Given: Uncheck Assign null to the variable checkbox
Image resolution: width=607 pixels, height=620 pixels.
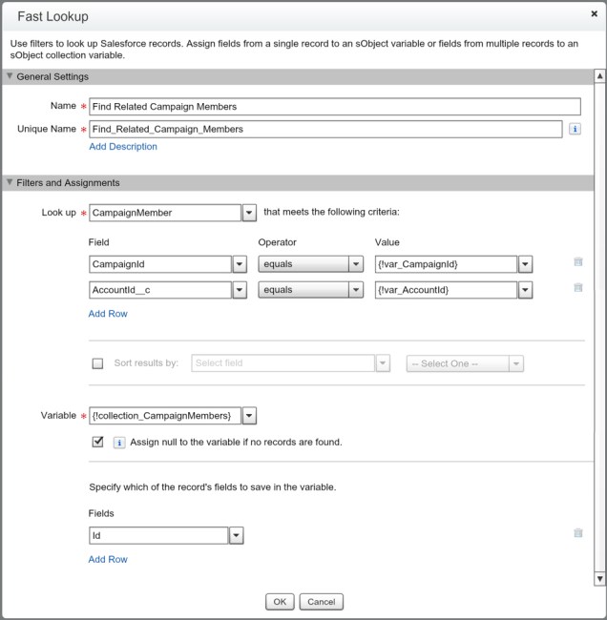Looking at the screenshot, I should 97,442.
